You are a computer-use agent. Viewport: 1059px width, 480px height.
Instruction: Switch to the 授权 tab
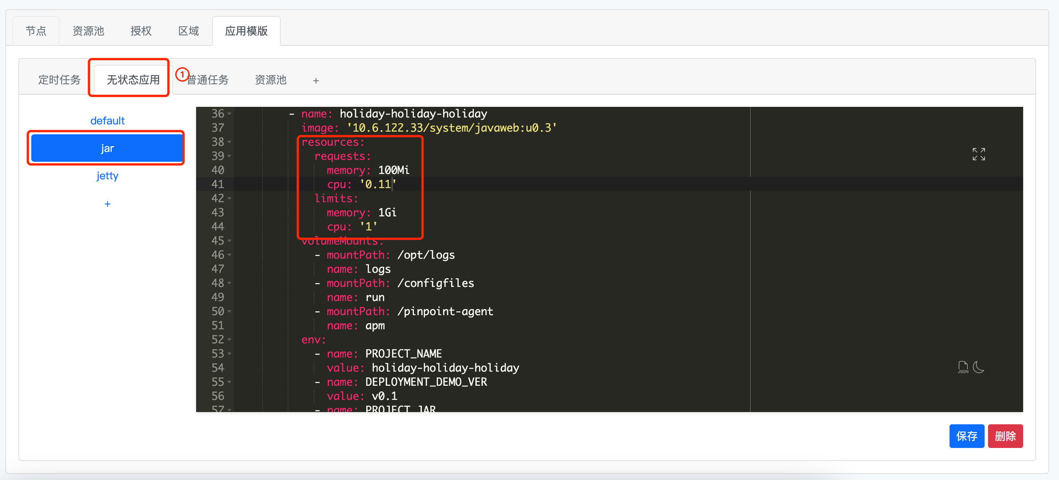point(141,31)
